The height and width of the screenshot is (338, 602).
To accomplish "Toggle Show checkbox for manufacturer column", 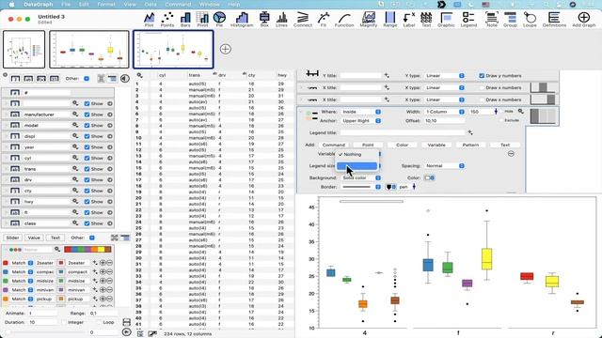I will (87, 115).
